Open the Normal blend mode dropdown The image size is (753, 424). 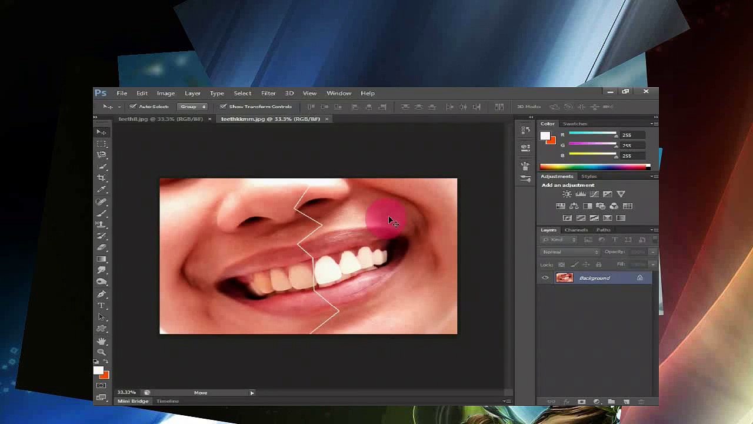(571, 252)
